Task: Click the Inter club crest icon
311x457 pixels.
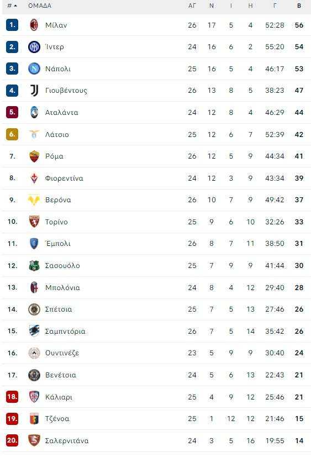Action: pyautogui.click(x=34, y=46)
